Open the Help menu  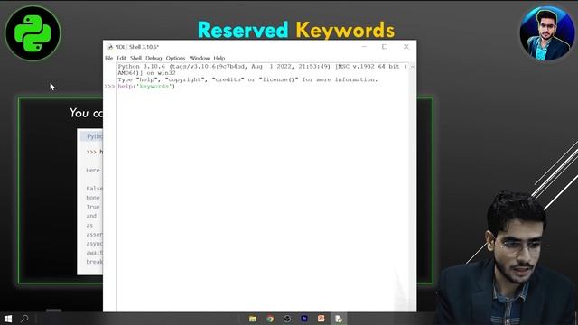click(219, 58)
